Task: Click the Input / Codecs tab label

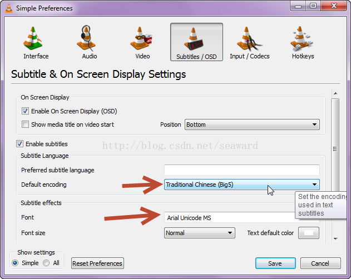Action: (250, 56)
